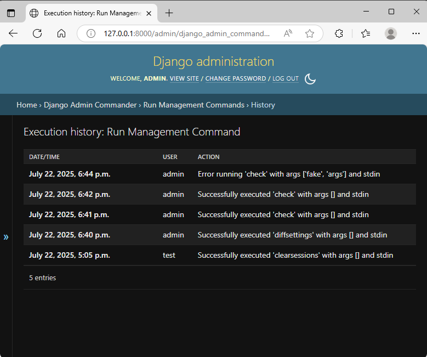Follow the VIEW SITE link
Screen dimensions: 427x357
184,78
